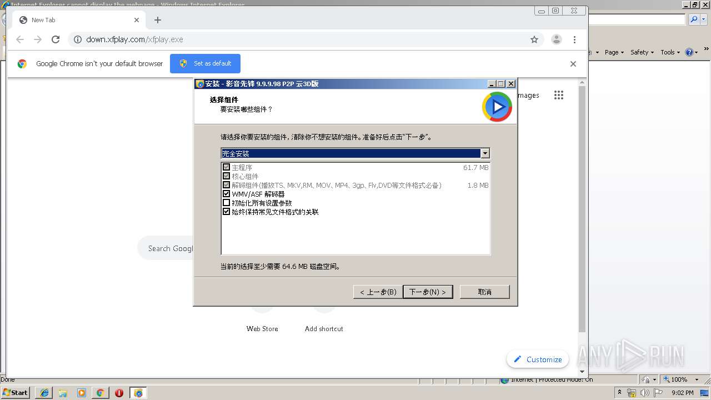
Task: Click the red Opera taskbar icon
Action: pos(119,393)
